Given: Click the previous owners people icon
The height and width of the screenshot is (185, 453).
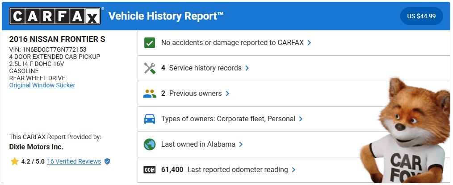Looking at the screenshot, I should tap(150, 94).
